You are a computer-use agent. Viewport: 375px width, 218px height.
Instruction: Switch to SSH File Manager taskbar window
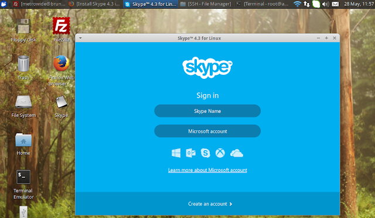(x=206, y=4)
